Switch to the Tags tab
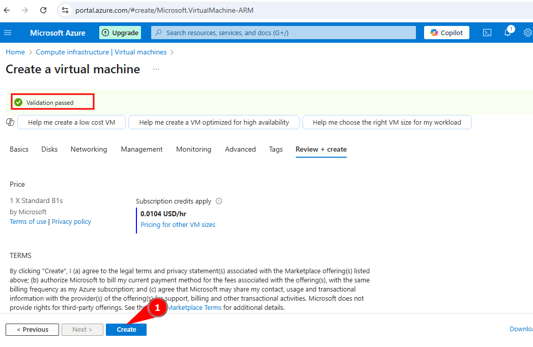The height and width of the screenshot is (347, 533). click(276, 149)
